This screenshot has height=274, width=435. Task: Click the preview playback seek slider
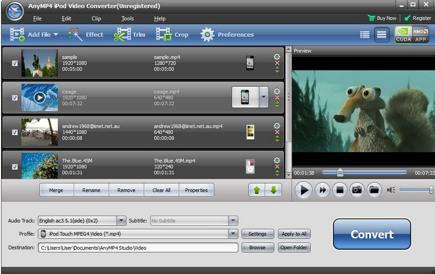coord(364,173)
